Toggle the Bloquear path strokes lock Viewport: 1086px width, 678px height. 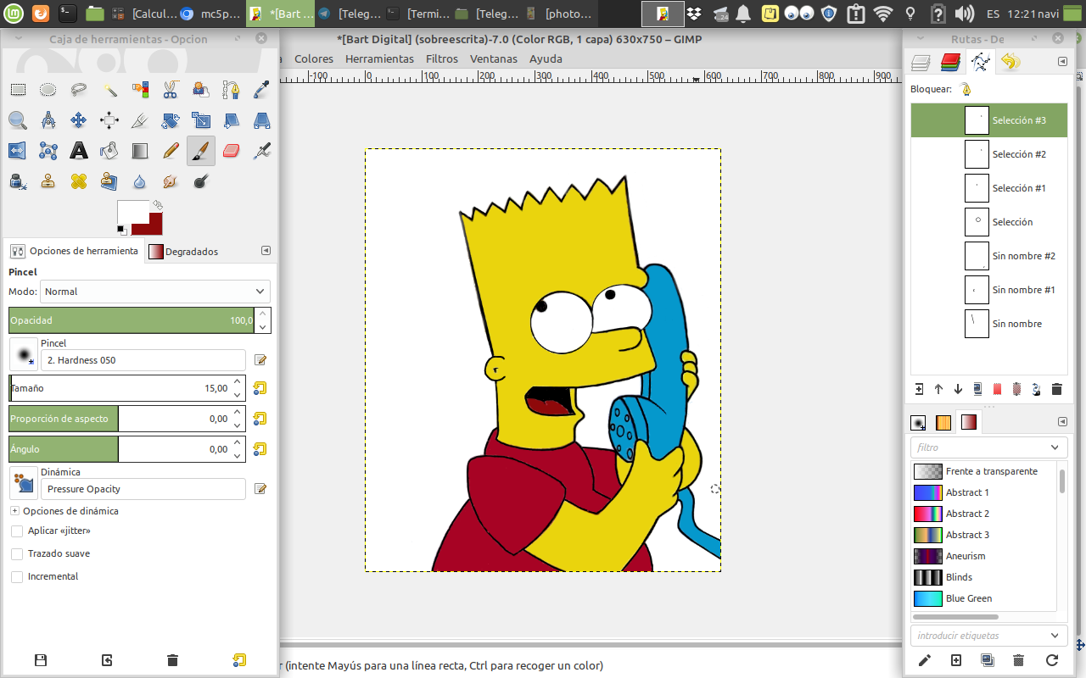(x=966, y=89)
